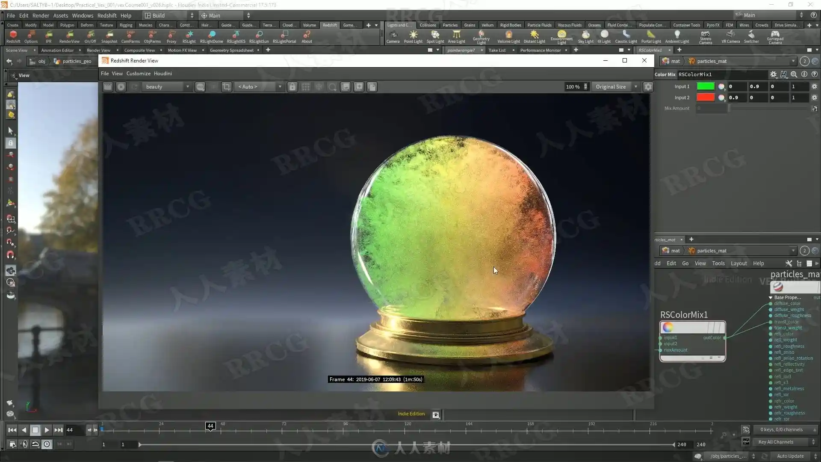Select the Vellum shelf tab
The width and height of the screenshot is (821, 462).
[487, 25]
